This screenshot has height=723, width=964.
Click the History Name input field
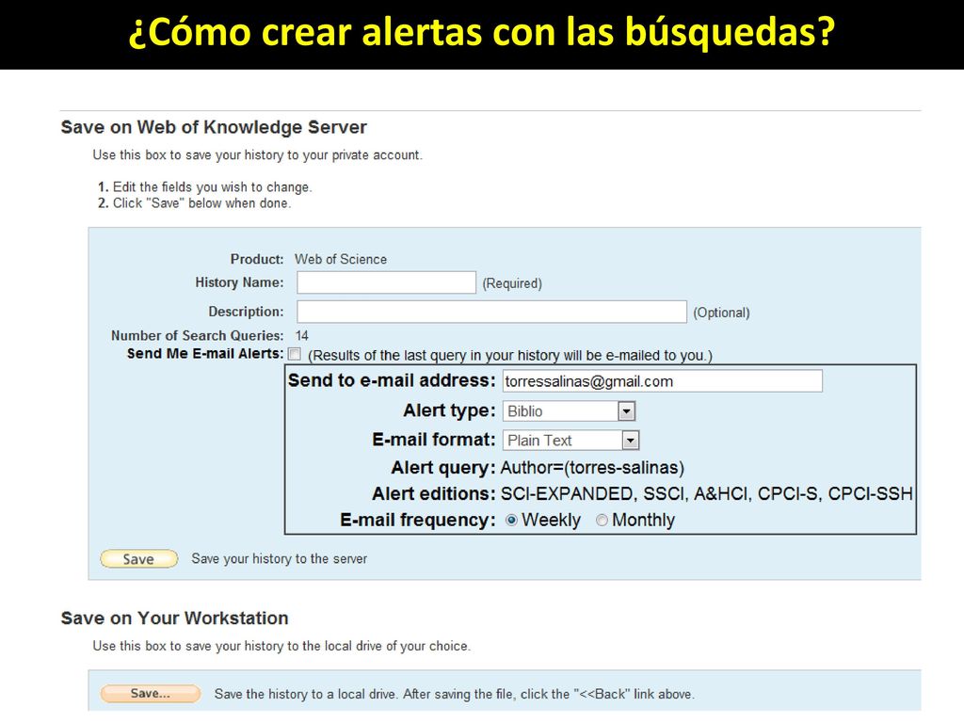(386, 282)
